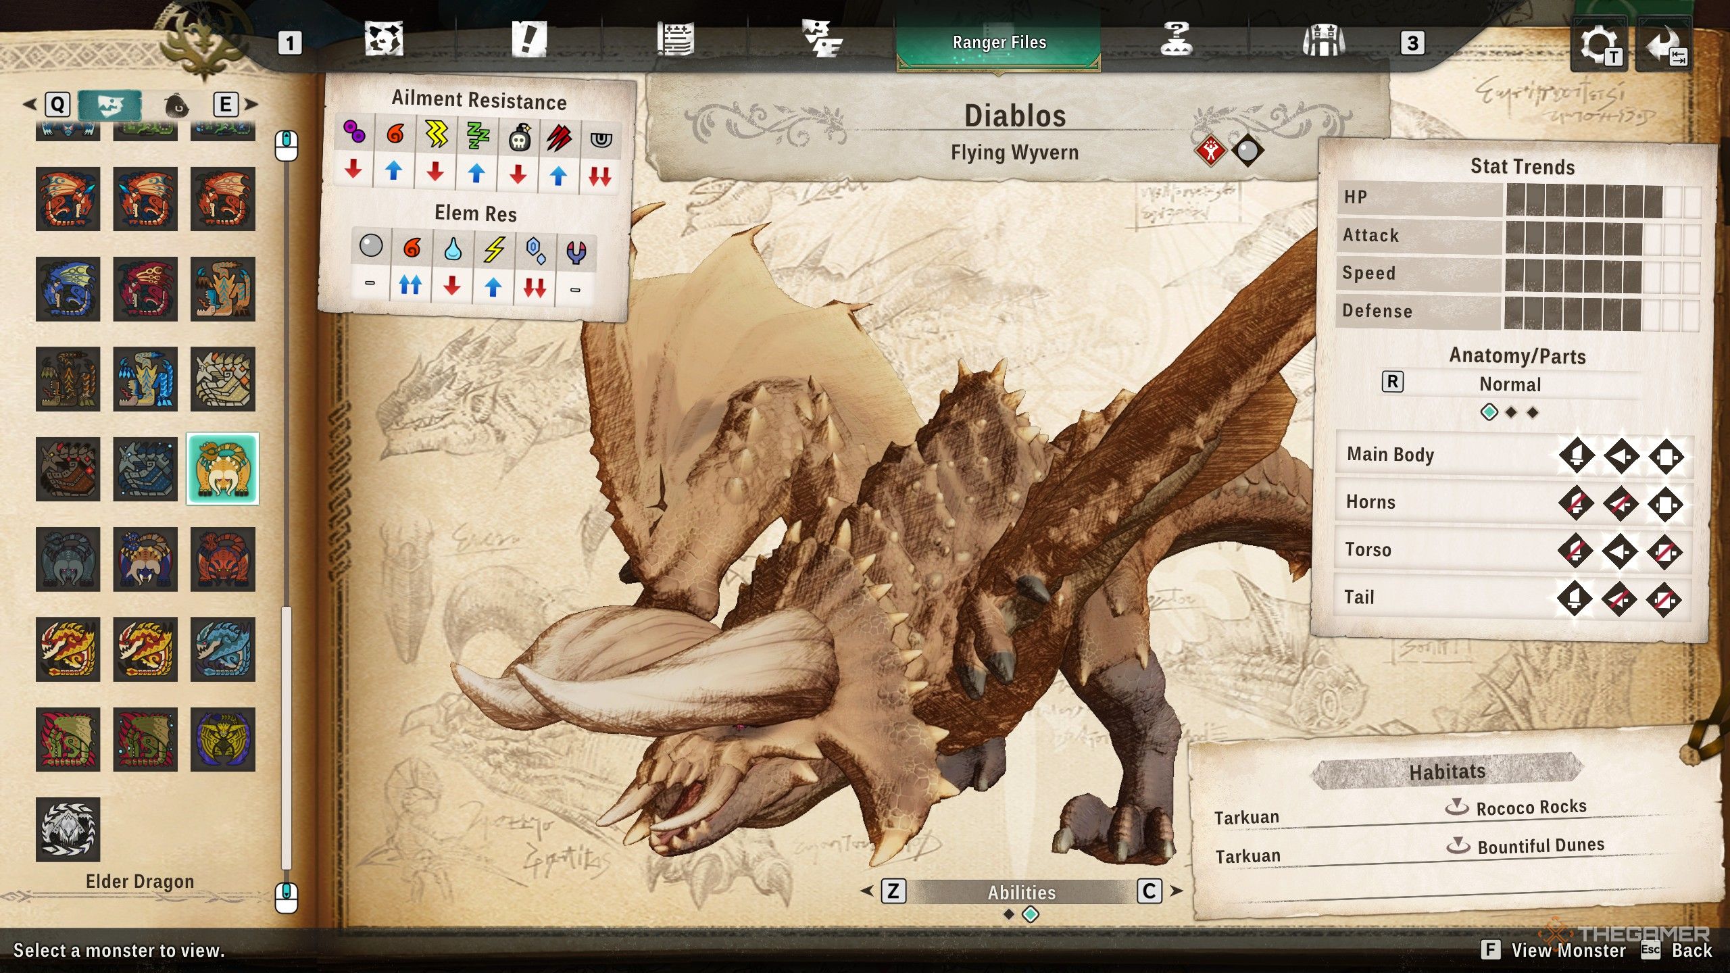The height and width of the screenshot is (973, 1730).
Task: Click right arrow next to Abilities
Action: click(x=1177, y=891)
